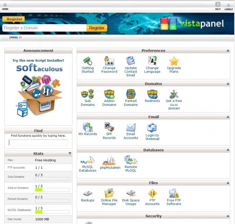Open the SPF Records icon
The width and height of the screenshot is (235, 224).
109,127
